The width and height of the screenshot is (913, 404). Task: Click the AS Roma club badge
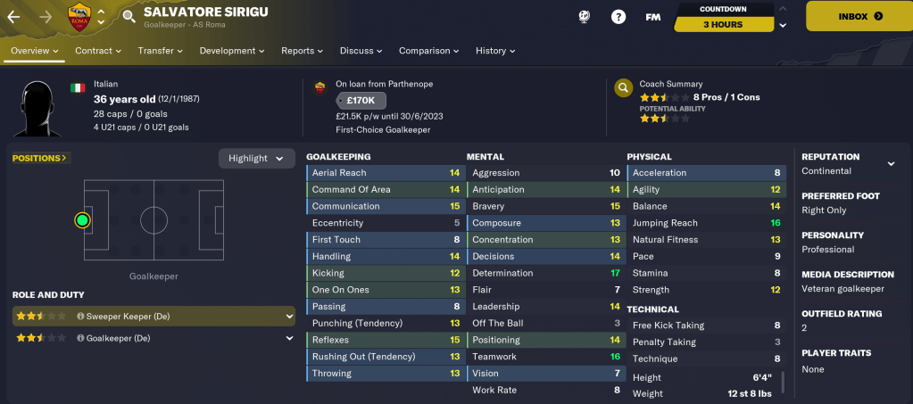pyautogui.click(x=80, y=16)
